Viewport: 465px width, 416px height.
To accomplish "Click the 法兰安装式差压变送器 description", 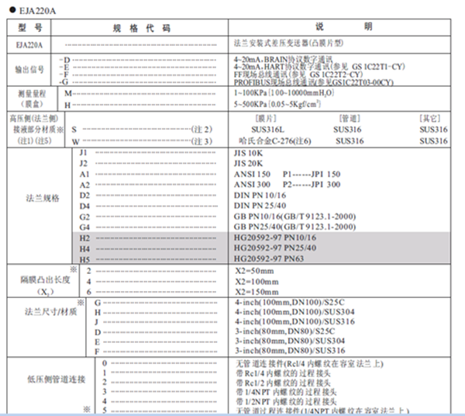I will [x=288, y=43].
